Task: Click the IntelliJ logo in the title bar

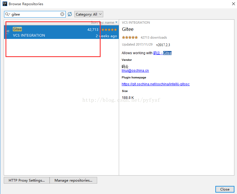Action: tap(5, 4)
